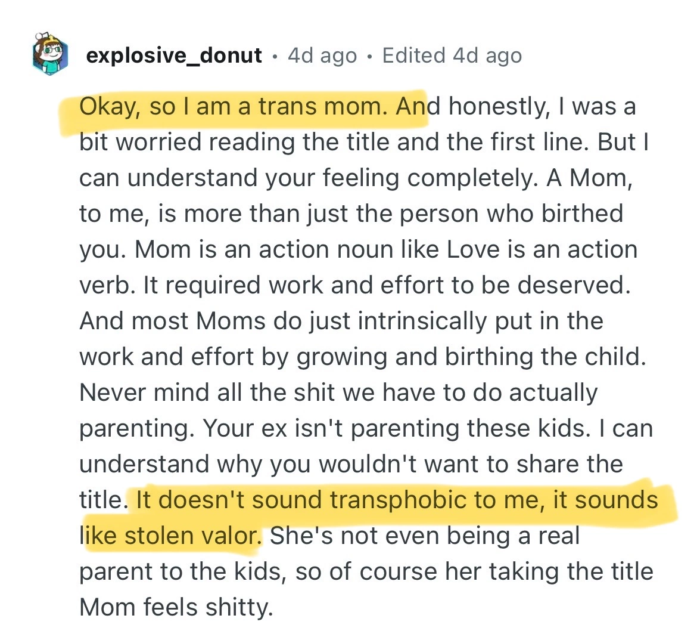Click the first "4d ago" timestamp
The height and width of the screenshot is (640, 697).
coord(322,55)
